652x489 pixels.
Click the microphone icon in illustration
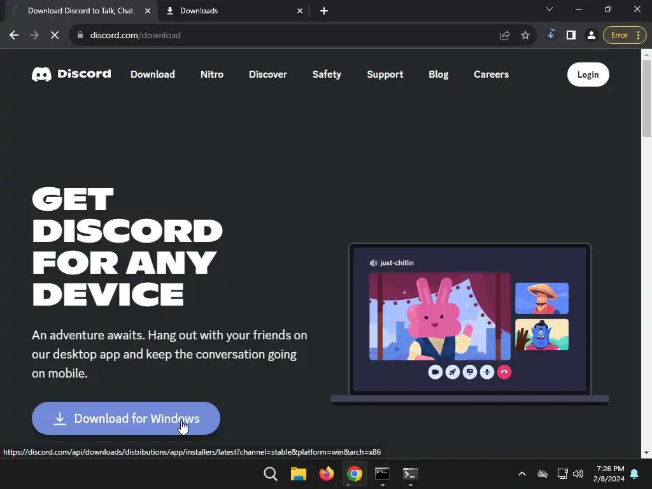(487, 372)
